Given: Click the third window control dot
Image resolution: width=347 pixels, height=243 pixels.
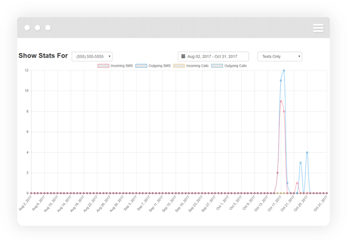Looking at the screenshot, I should click(48, 28).
